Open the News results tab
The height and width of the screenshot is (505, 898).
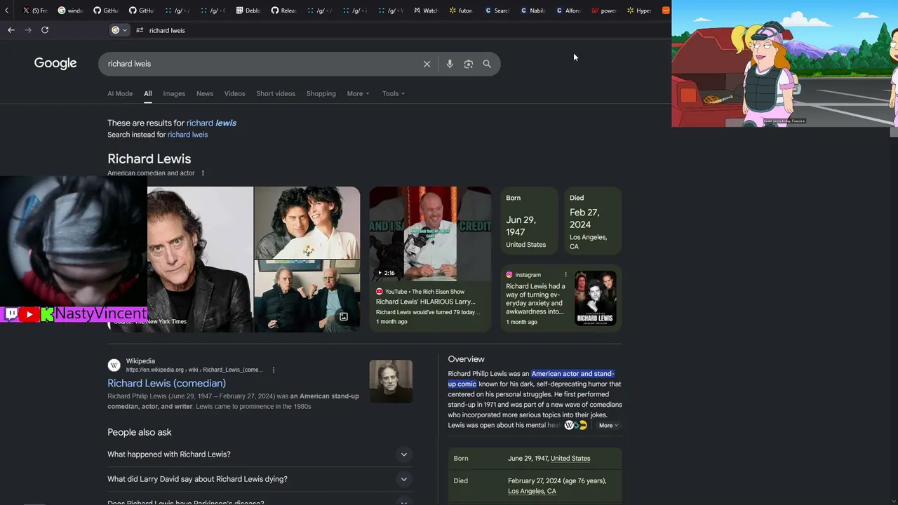point(205,93)
